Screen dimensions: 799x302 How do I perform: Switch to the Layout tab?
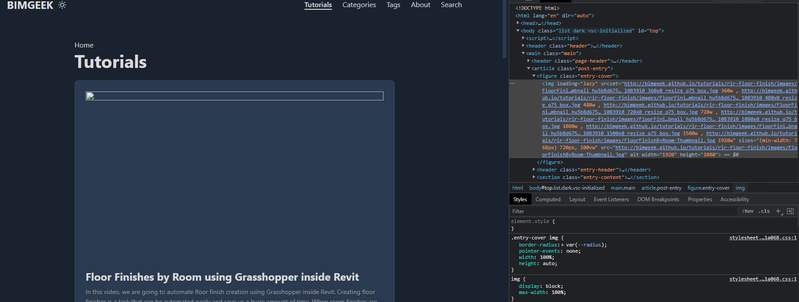coord(577,199)
